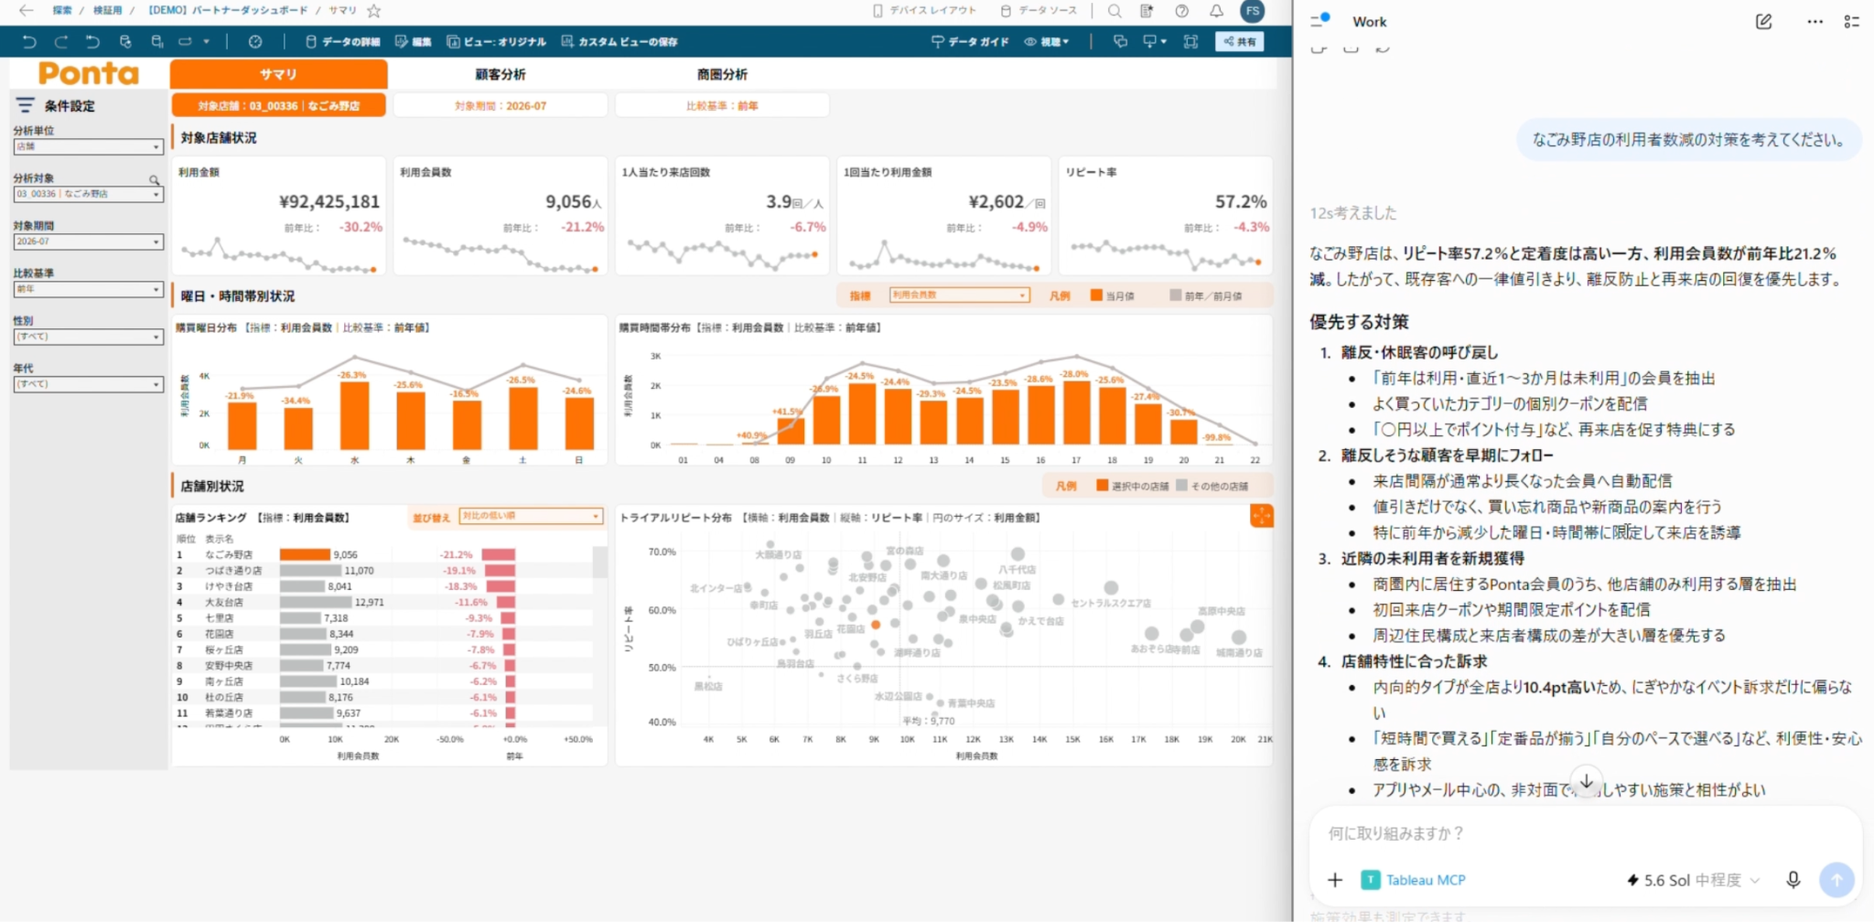Screen dimensions: 1874x922
Task: Go back using the arrow in the Tableau breadcrumb bar
Action: (27, 11)
